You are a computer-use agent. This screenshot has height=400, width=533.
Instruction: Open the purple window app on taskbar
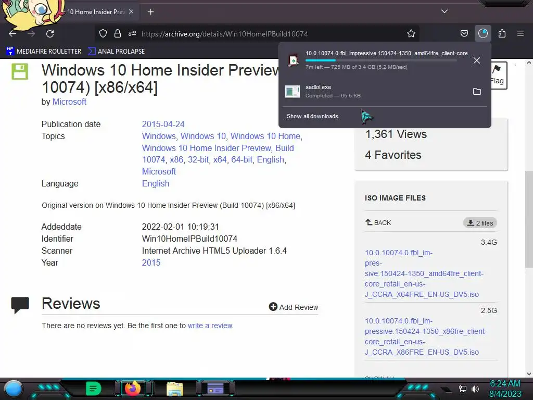(215, 389)
